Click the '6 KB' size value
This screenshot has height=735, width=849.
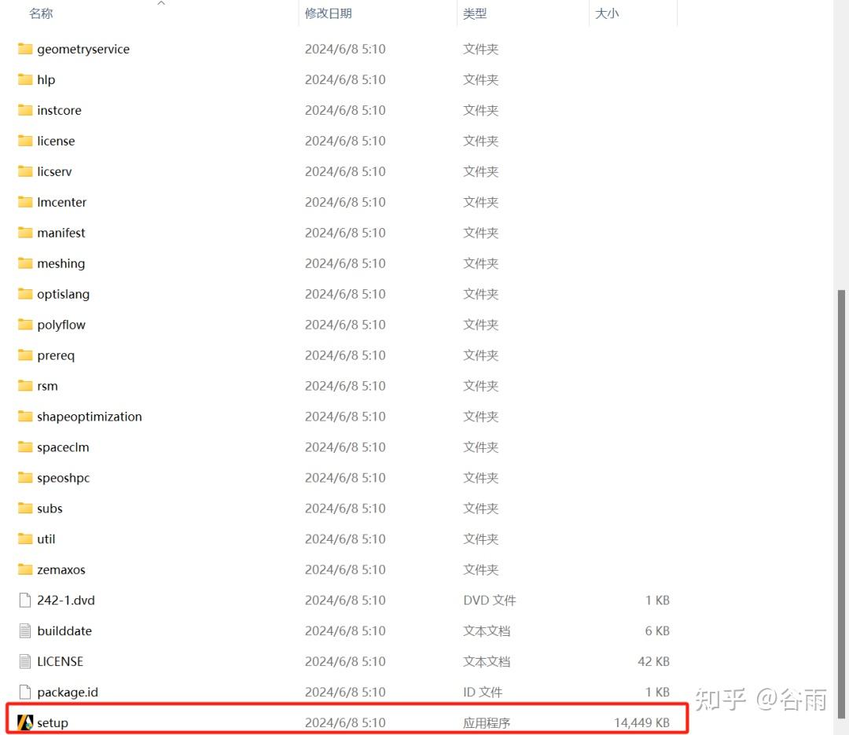click(657, 630)
